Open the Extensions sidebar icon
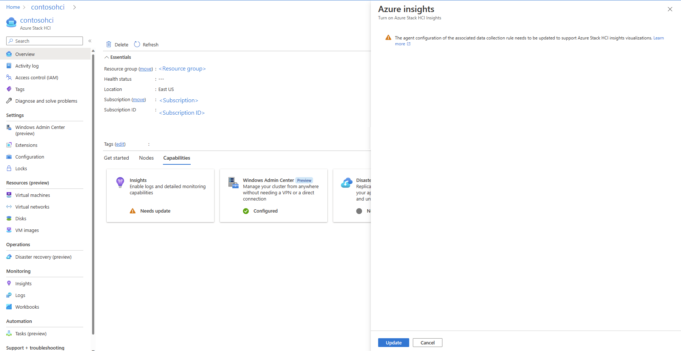The image size is (681, 351). click(9, 145)
